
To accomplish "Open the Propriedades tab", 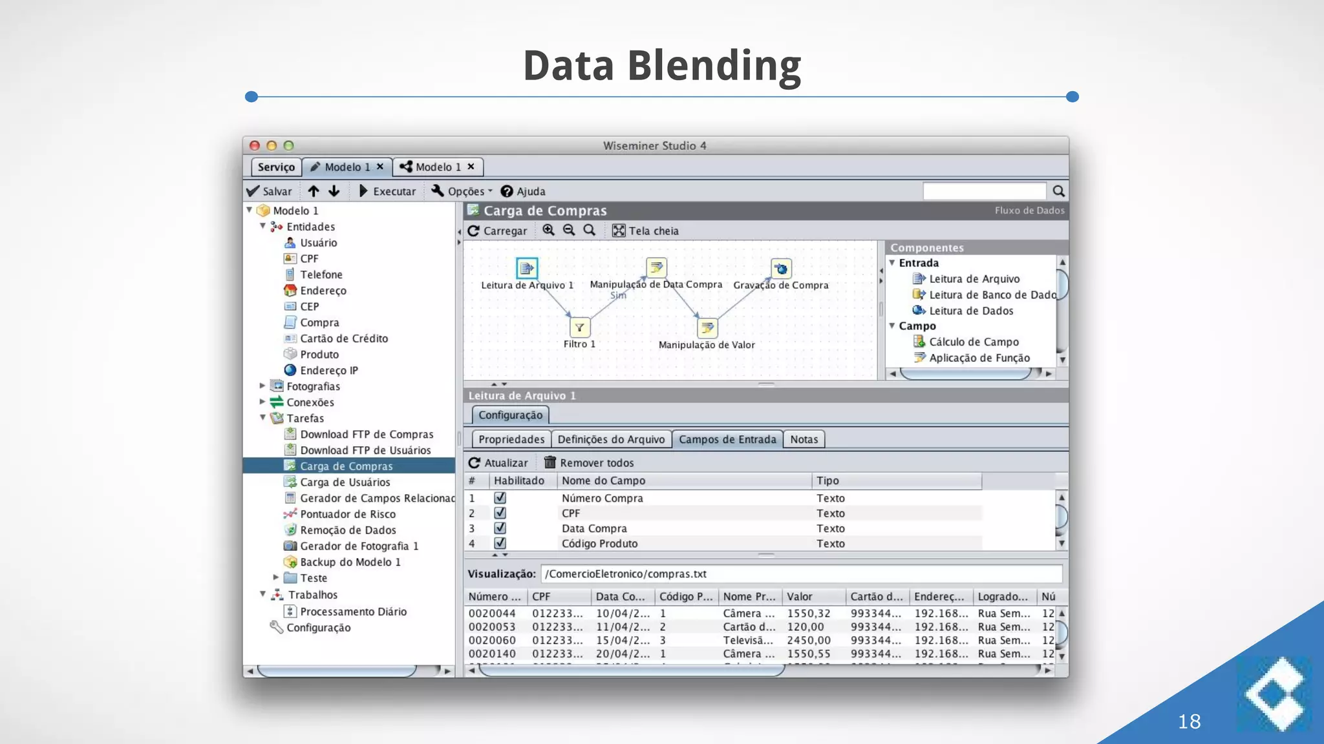I will (x=511, y=439).
